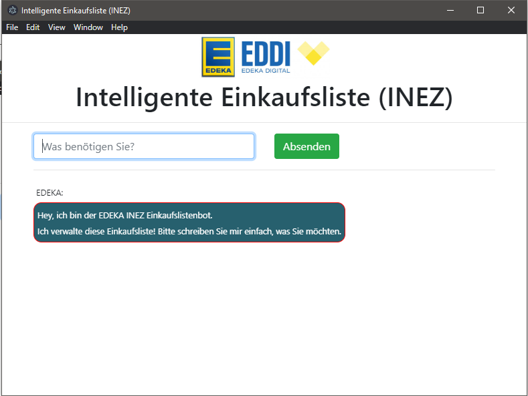Click the 'Intelligente Einkaufsliste (INEZ)' heading
528x396 pixels.
[x=264, y=97]
